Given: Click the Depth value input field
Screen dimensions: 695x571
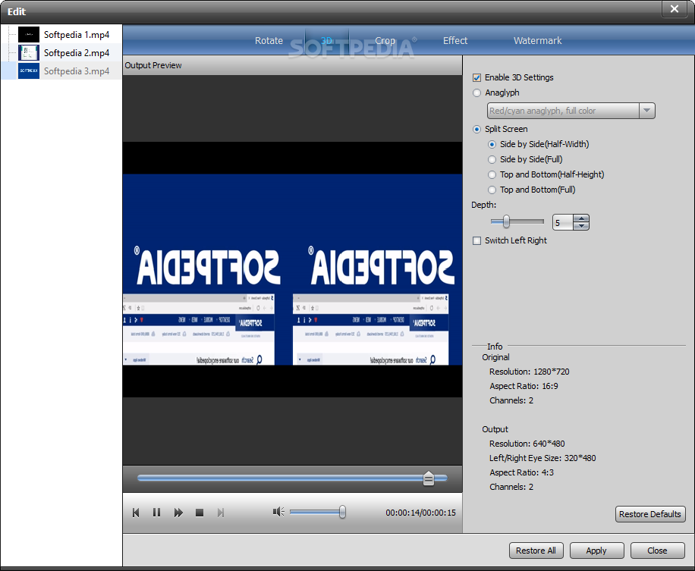Looking at the screenshot, I should click(563, 222).
